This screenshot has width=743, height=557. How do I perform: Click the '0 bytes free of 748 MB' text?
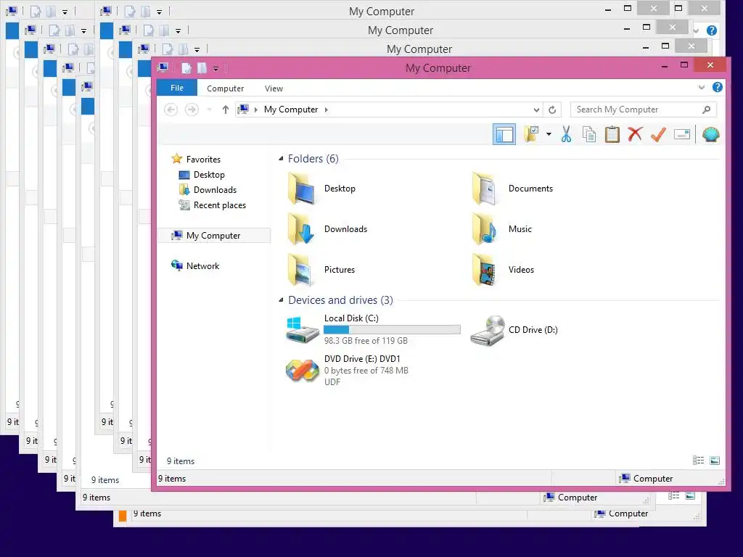click(x=366, y=371)
